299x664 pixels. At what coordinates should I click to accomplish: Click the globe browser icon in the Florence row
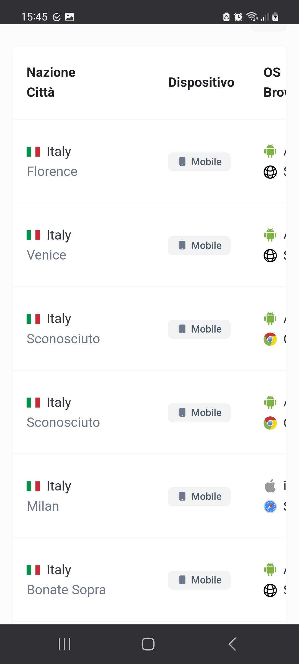coord(270,172)
